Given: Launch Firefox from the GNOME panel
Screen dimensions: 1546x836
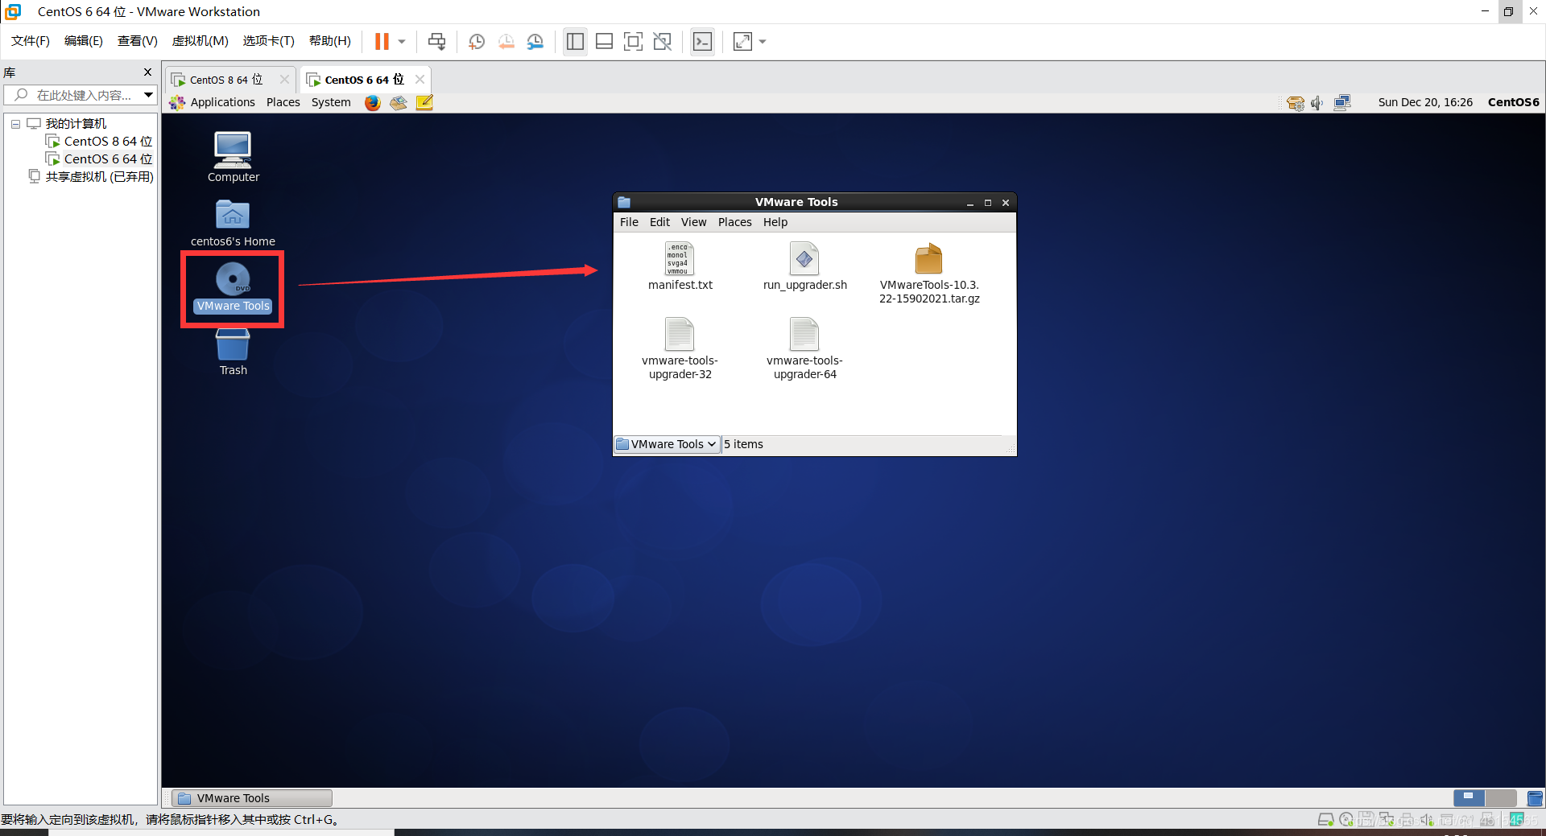Looking at the screenshot, I should pyautogui.click(x=372, y=102).
